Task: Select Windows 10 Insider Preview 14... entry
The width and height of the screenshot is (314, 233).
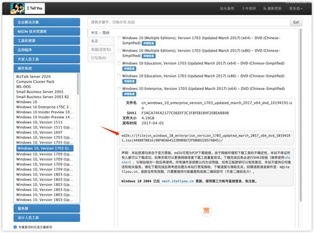Action: point(45,117)
